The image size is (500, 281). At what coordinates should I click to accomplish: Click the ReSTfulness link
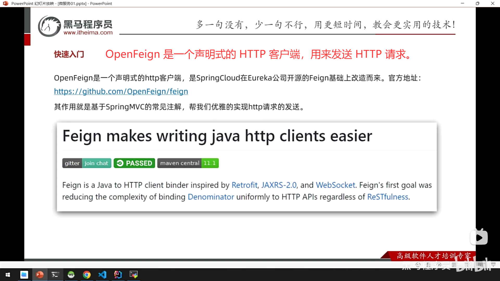pyautogui.click(x=387, y=197)
